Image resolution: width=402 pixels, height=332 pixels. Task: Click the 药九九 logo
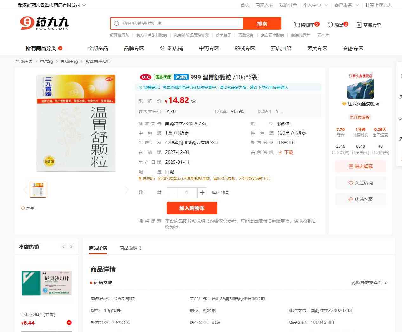pyautogui.click(x=44, y=23)
